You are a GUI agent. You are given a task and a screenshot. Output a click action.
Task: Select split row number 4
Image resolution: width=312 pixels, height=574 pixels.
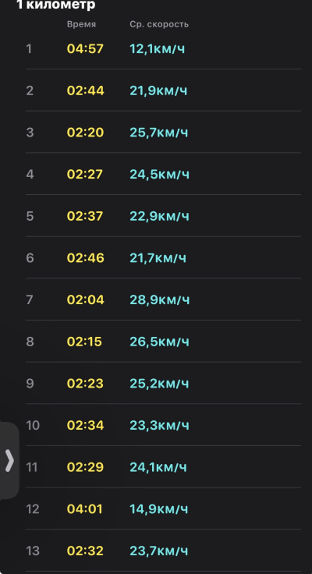click(163, 174)
